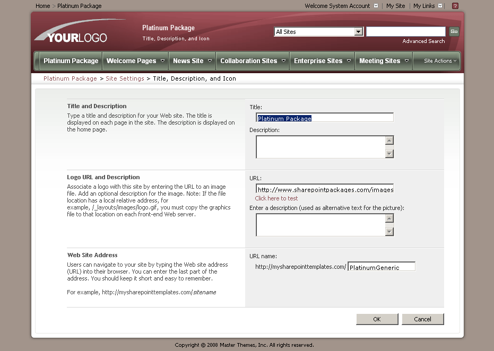Open the help icon beside My Links

[454, 6]
